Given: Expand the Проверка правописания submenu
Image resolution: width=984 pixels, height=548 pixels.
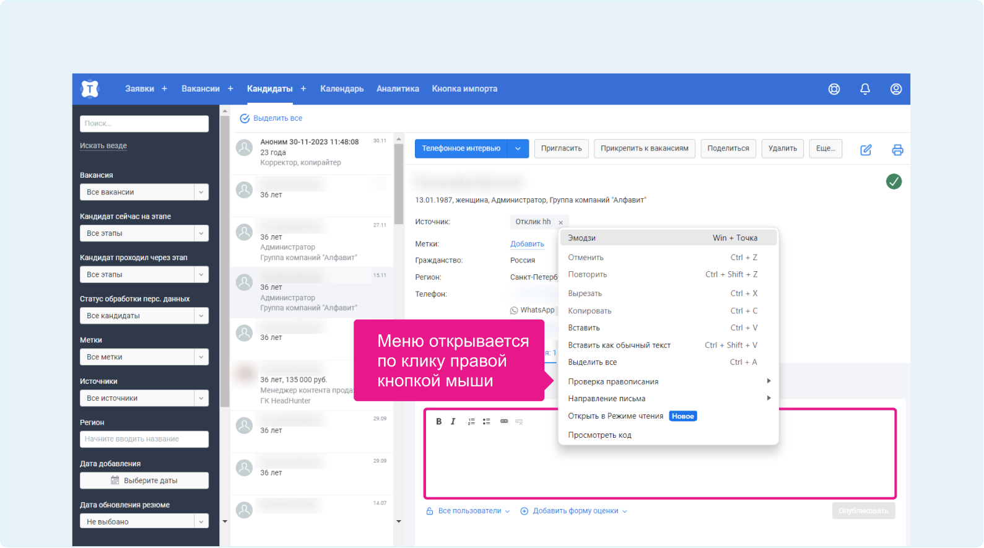Looking at the screenshot, I should (668, 381).
